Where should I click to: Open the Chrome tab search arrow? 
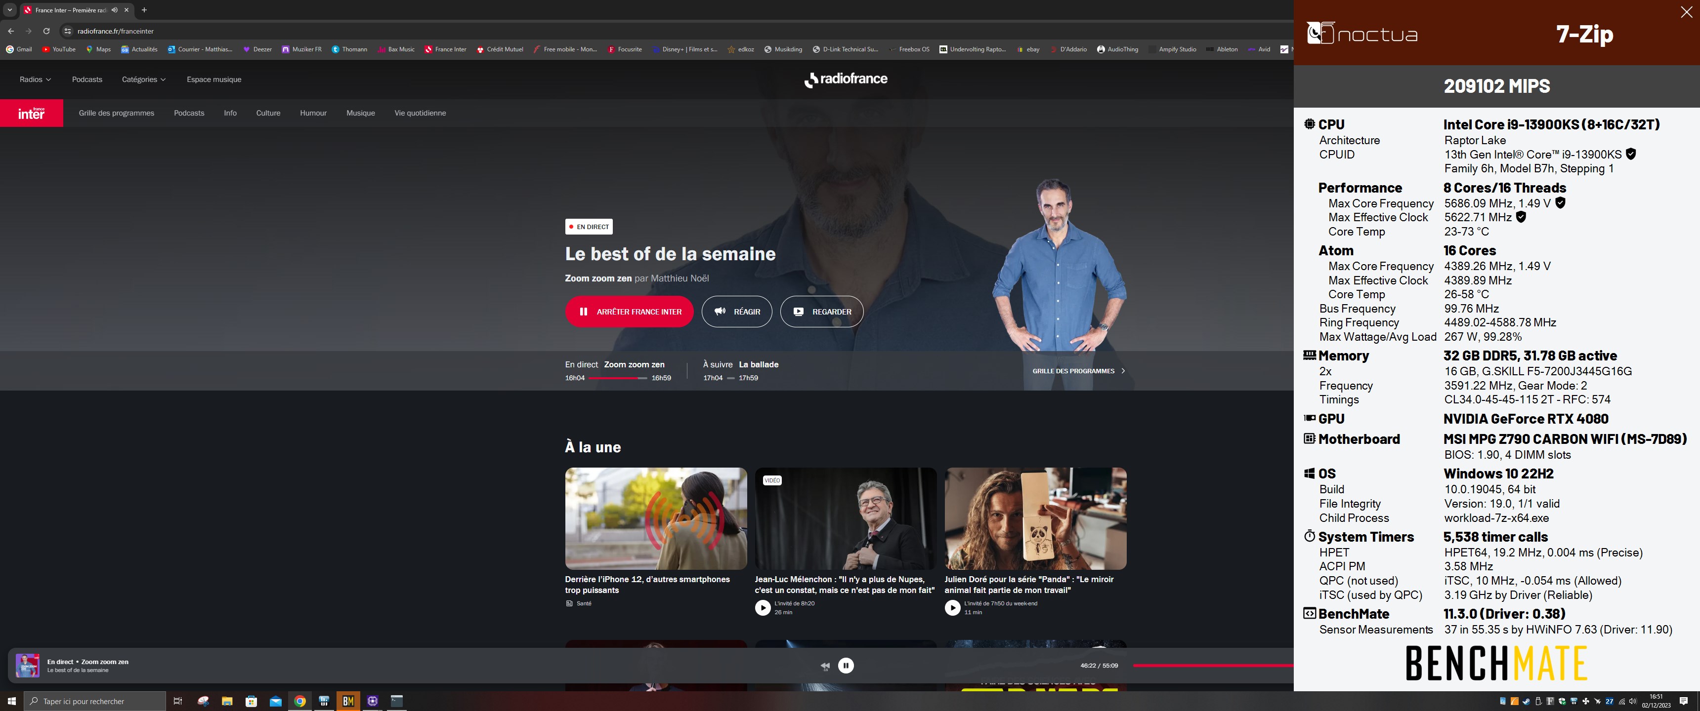coord(10,10)
